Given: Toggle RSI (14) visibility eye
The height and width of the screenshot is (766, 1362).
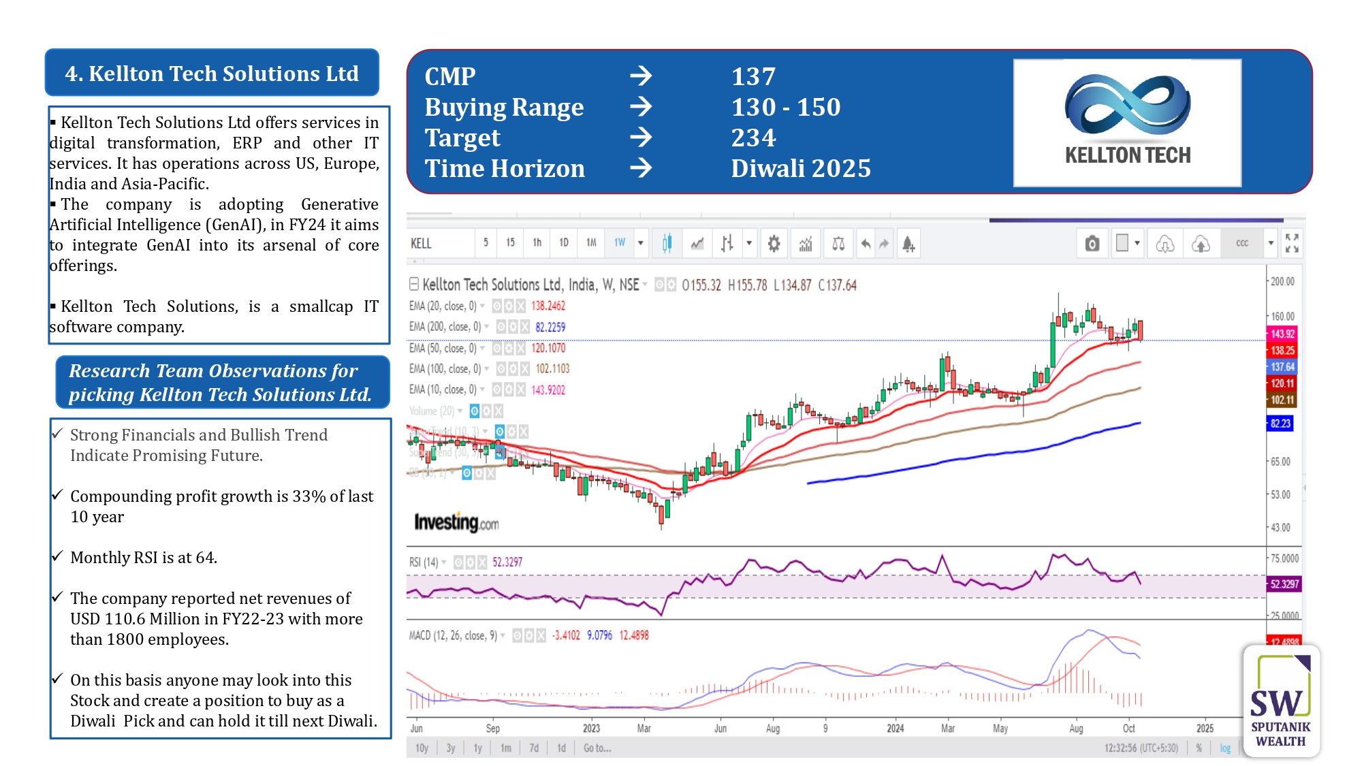Looking at the screenshot, I should (458, 562).
